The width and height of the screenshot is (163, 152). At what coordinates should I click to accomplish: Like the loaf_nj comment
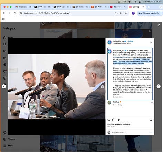(152, 103)
